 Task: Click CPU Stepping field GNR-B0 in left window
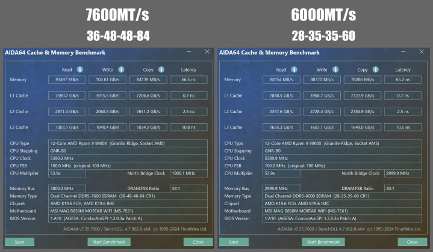tap(128, 151)
